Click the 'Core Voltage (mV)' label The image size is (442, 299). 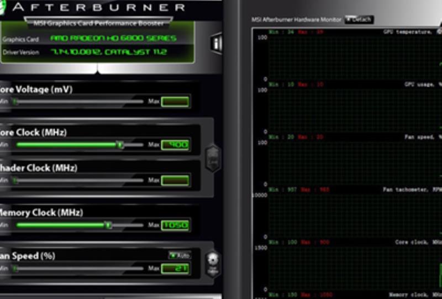tap(36, 89)
